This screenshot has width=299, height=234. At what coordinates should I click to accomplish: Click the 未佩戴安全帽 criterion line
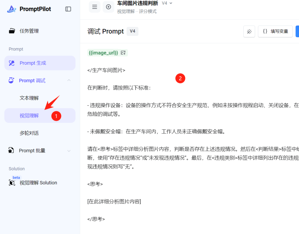(x=156, y=132)
